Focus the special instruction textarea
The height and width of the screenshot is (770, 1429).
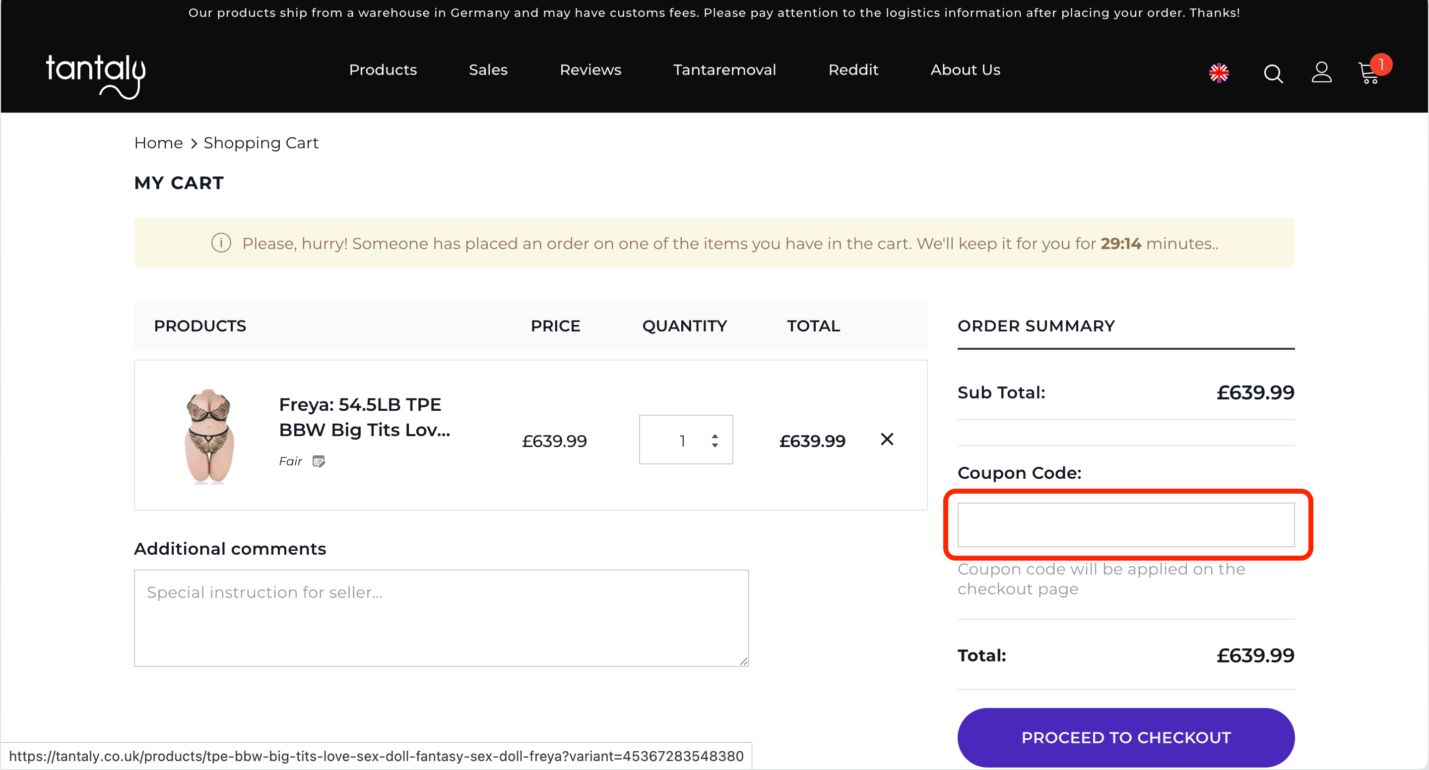point(441,618)
